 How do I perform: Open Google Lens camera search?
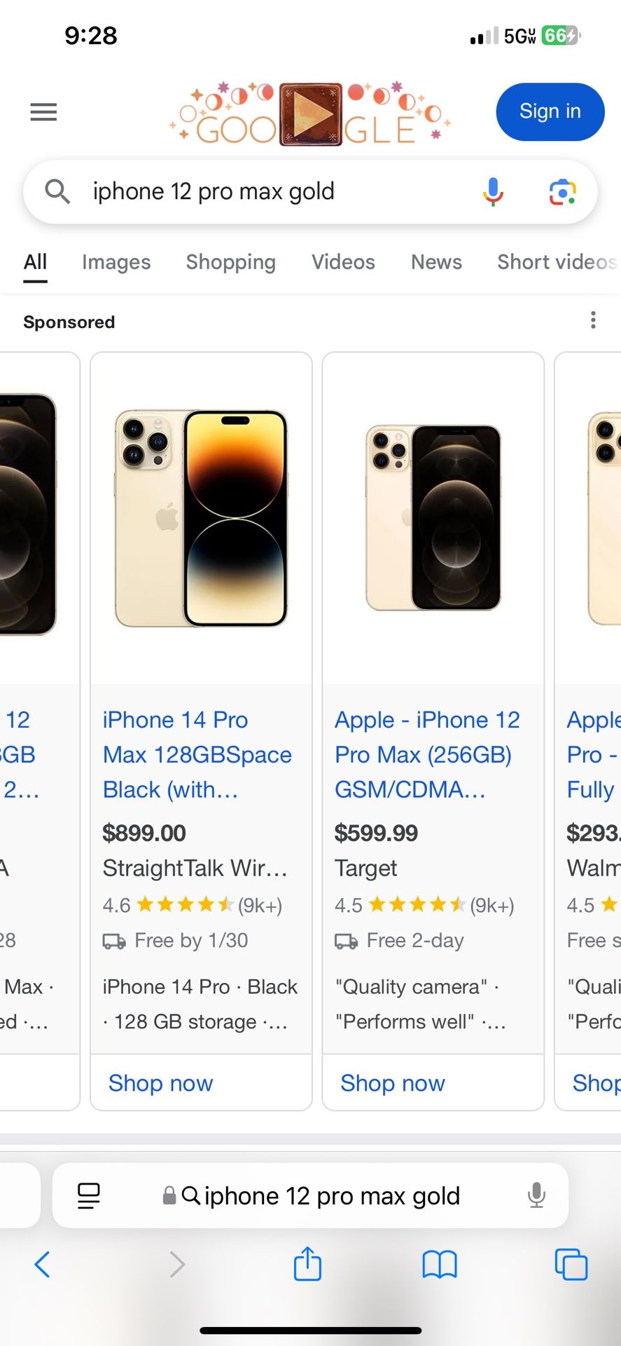(x=562, y=191)
